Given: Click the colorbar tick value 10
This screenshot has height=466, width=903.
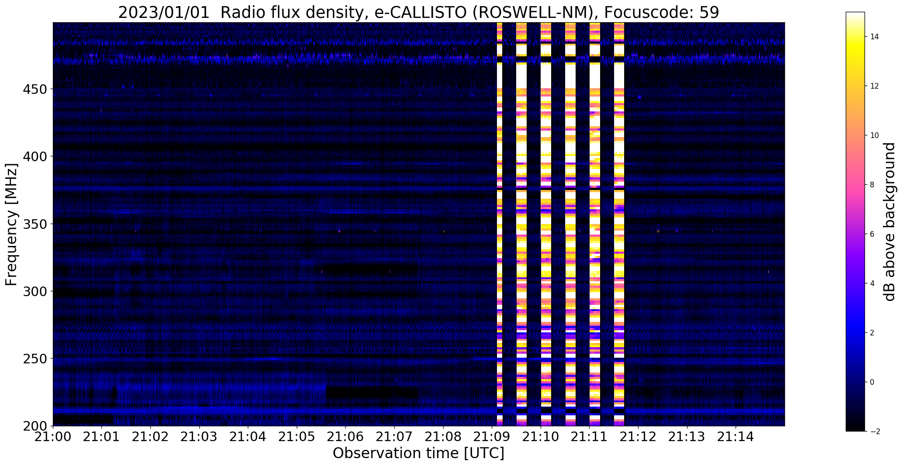Looking at the screenshot, I should coord(875,135).
